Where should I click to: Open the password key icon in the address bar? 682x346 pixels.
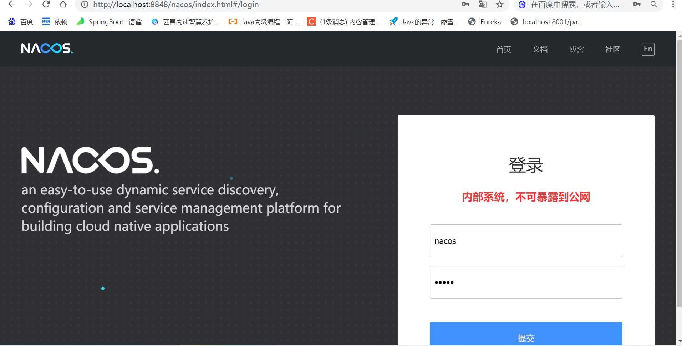click(466, 5)
